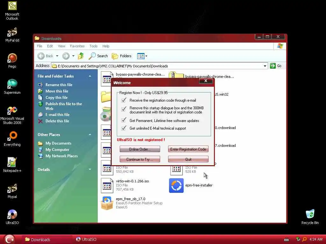Open the Recycle Bin
The width and height of the screenshot is (326, 244).
tap(310, 217)
